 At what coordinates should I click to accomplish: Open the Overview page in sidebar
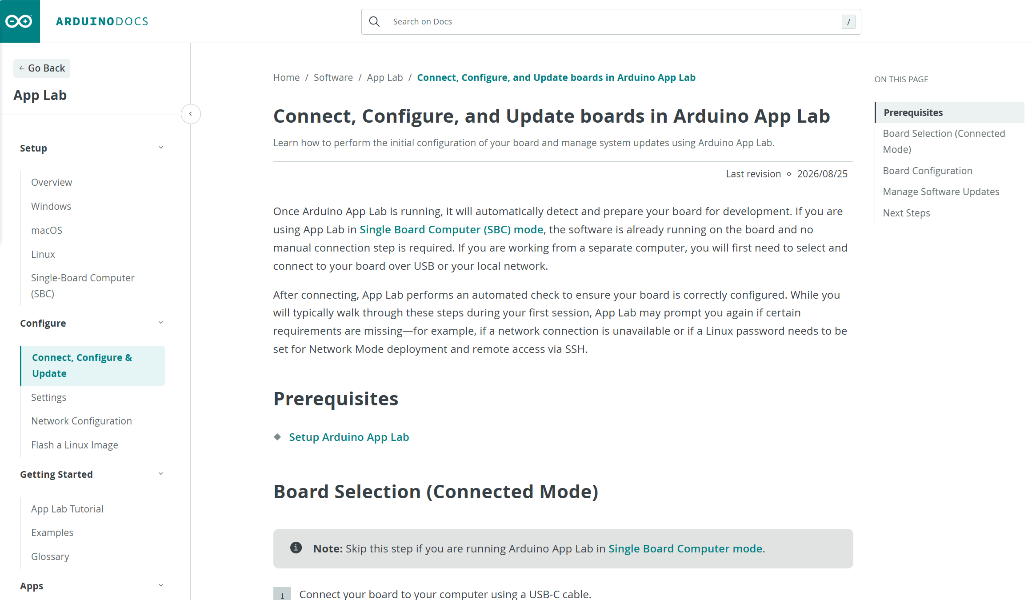[52, 182]
